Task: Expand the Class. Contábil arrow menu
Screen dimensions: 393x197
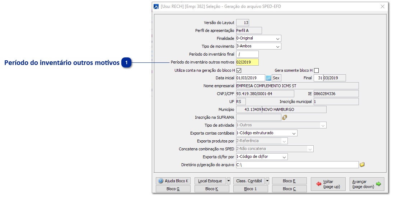Action: (267, 181)
